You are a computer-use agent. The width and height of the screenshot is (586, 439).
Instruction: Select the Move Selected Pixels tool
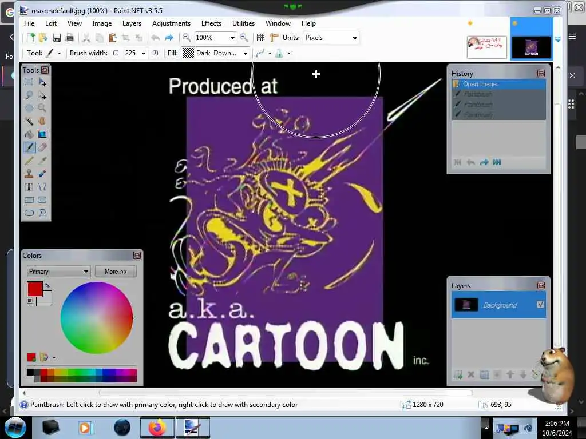pyautogui.click(x=42, y=82)
